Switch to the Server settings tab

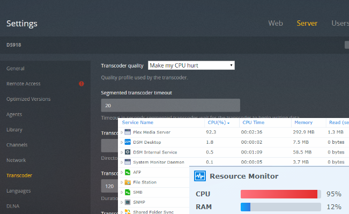point(307,23)
